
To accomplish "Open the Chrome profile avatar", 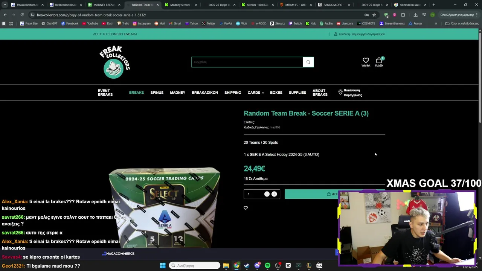I will click(432, 15).
